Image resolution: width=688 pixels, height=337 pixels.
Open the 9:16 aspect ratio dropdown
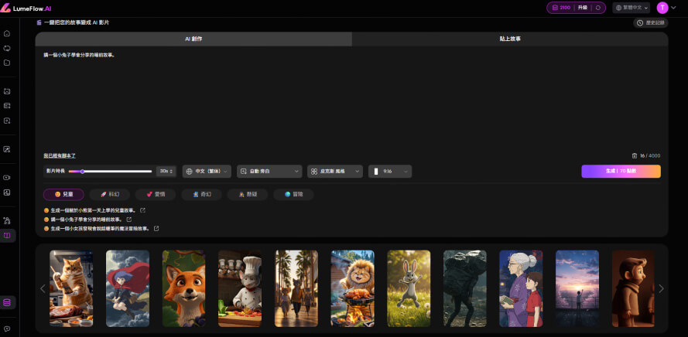(390, 171)
